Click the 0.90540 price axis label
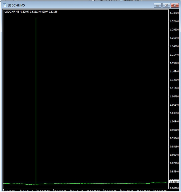 point(174,155)
